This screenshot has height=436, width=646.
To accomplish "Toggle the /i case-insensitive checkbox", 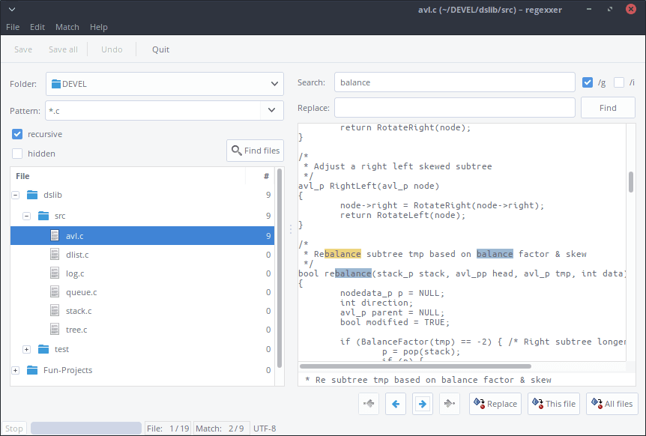I will (x=619, y=82).
